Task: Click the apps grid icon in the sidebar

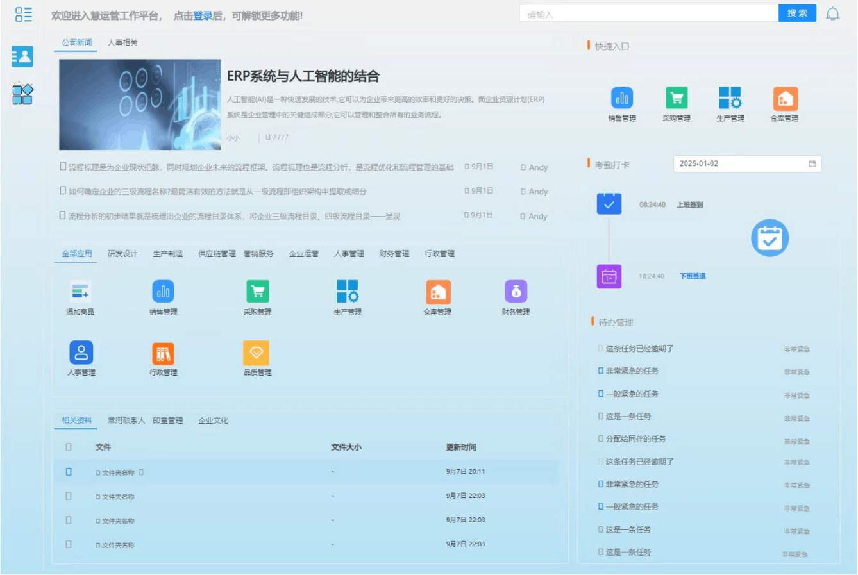Action: [x=22, y=94]
